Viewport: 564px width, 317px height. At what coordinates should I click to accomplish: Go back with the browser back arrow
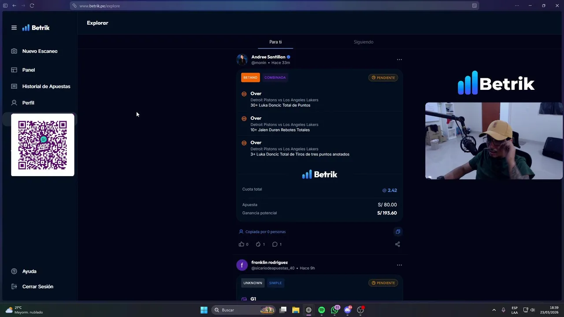14,6
